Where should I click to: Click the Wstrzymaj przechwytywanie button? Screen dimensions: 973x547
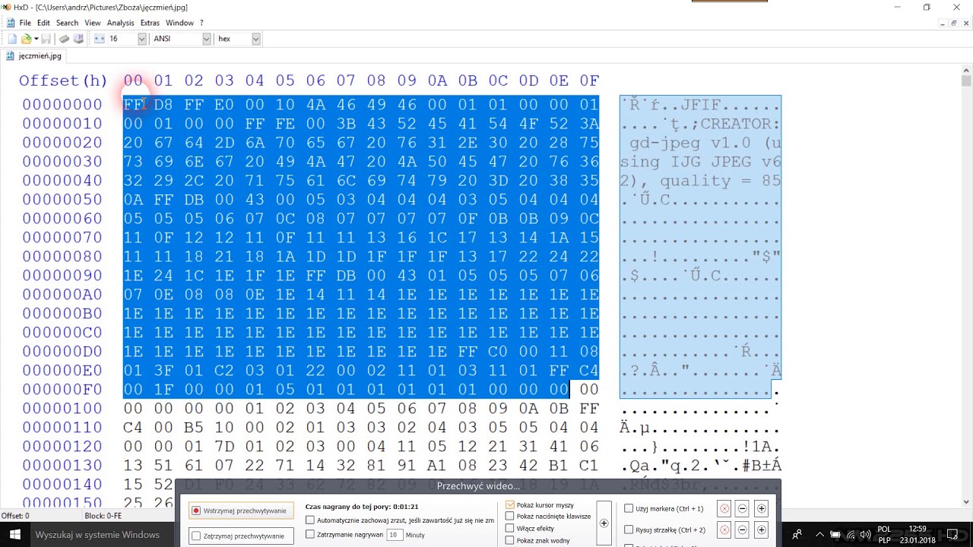tap(240, 511)
